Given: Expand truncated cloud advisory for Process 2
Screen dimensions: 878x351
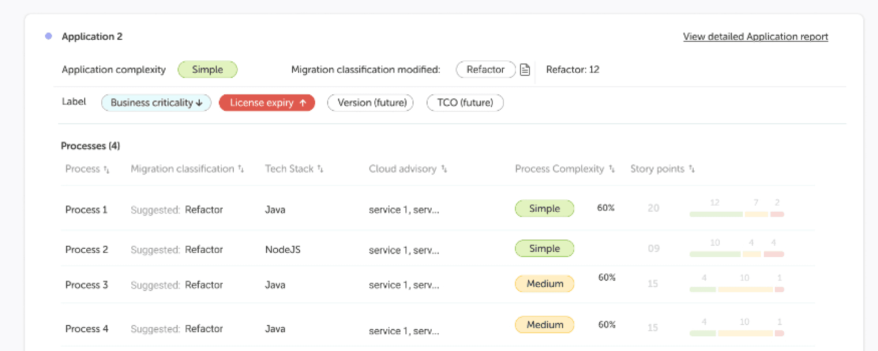Looking at the screenshot, I should click(404, 250).
